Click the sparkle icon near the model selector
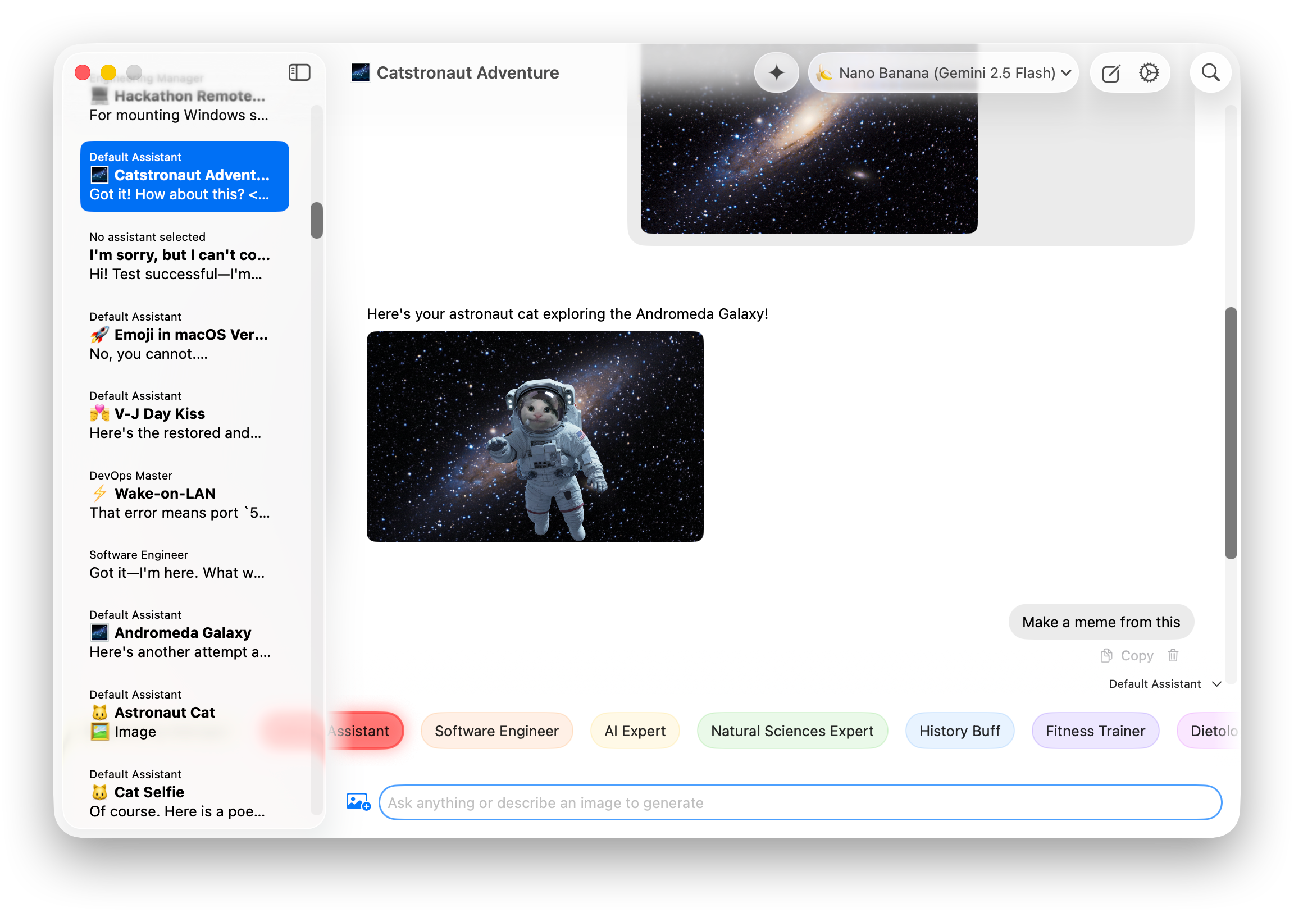This screenshot has width=1294, height=922. click(777, 72)
